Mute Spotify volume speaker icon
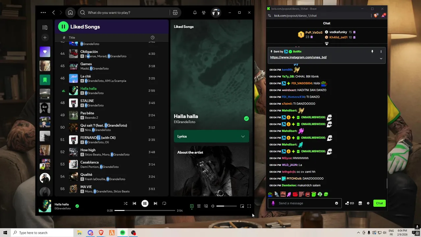The width and height of the screenshot is (421, 237). [213, 206]
